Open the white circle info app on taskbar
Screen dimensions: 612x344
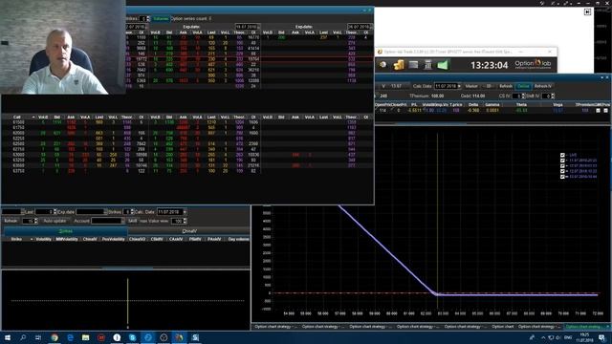point(117,337)
